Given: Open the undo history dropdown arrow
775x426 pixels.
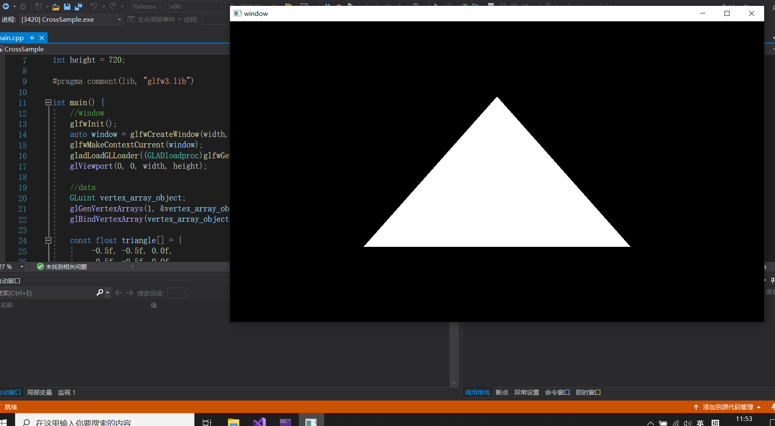Looking at the screenshot, I should point(104,7).
